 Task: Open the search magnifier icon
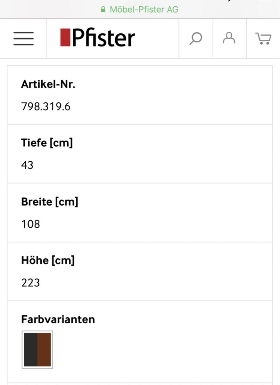pyautogui.click(x=196, y=38)
